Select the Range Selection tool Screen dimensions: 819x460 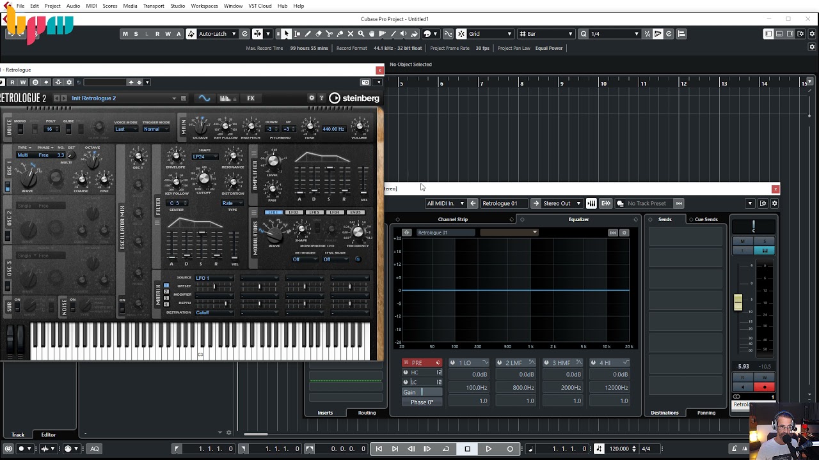click(x=297, y=34)
